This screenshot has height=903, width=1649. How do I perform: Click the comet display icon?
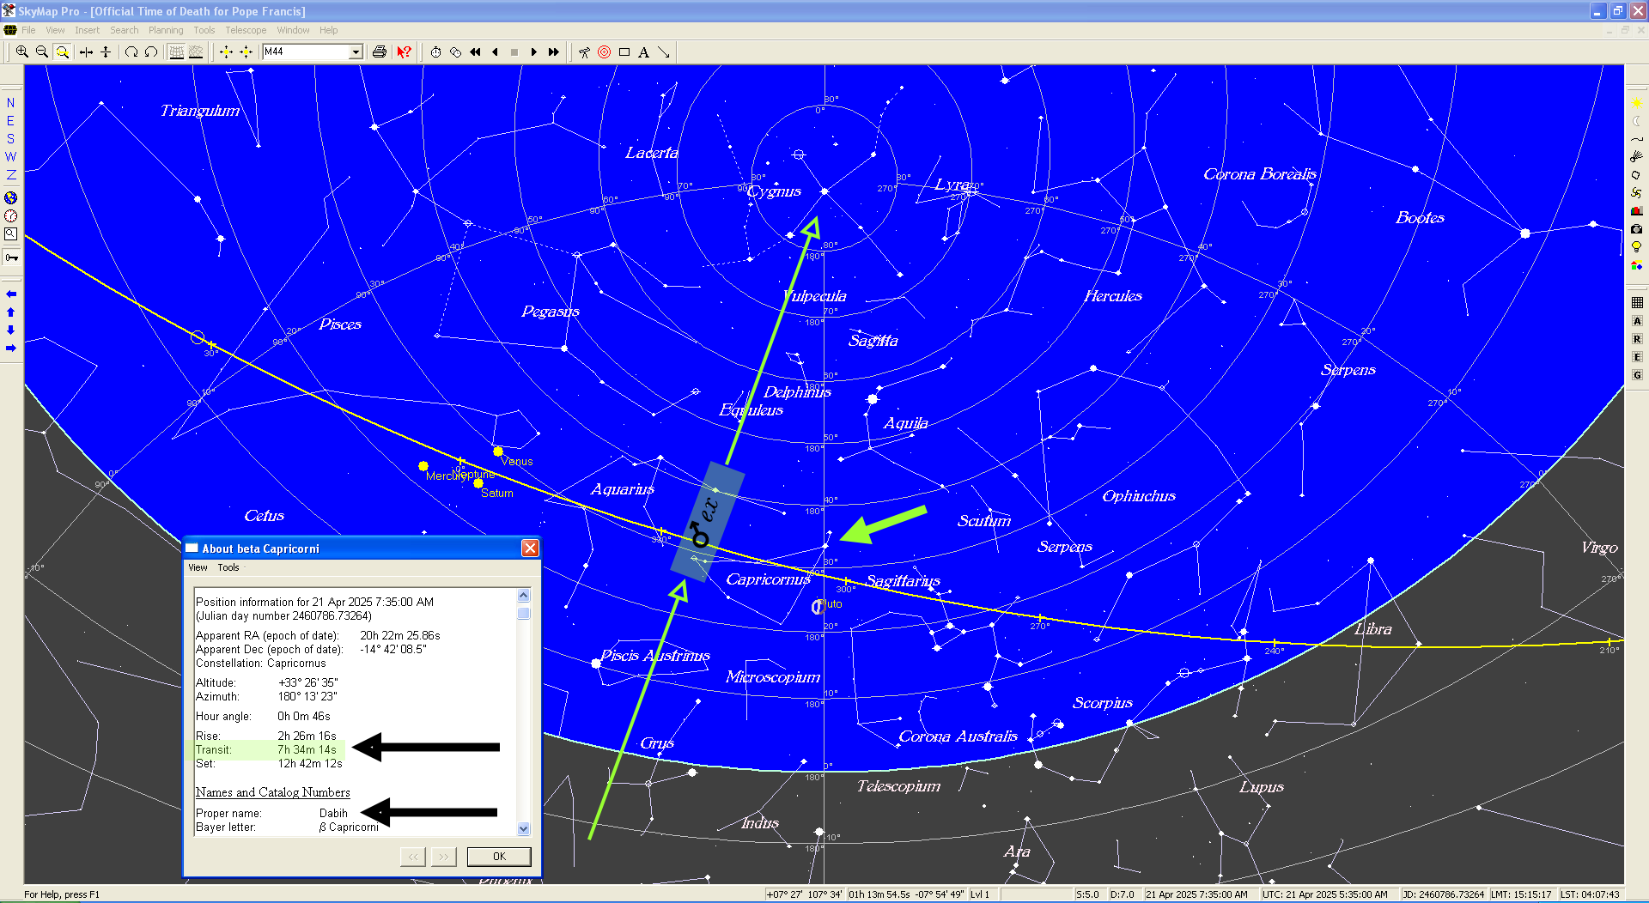tap(1636, 157)
